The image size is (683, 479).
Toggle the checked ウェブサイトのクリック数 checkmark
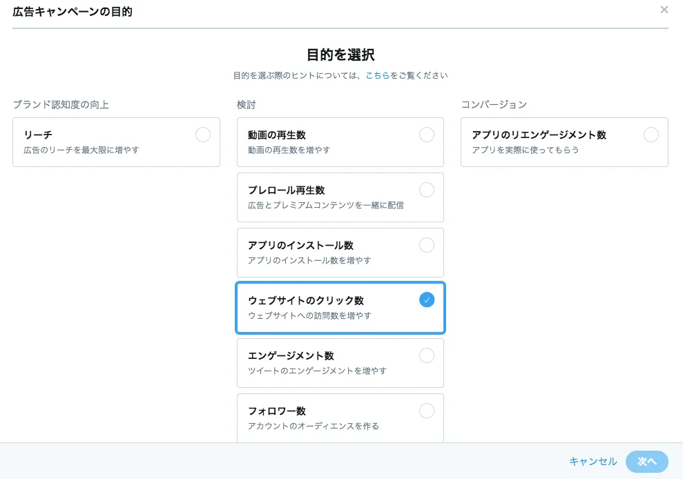tap(427, 300)
